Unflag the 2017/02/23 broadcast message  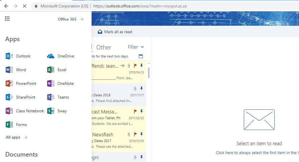[x=135, y=111]
